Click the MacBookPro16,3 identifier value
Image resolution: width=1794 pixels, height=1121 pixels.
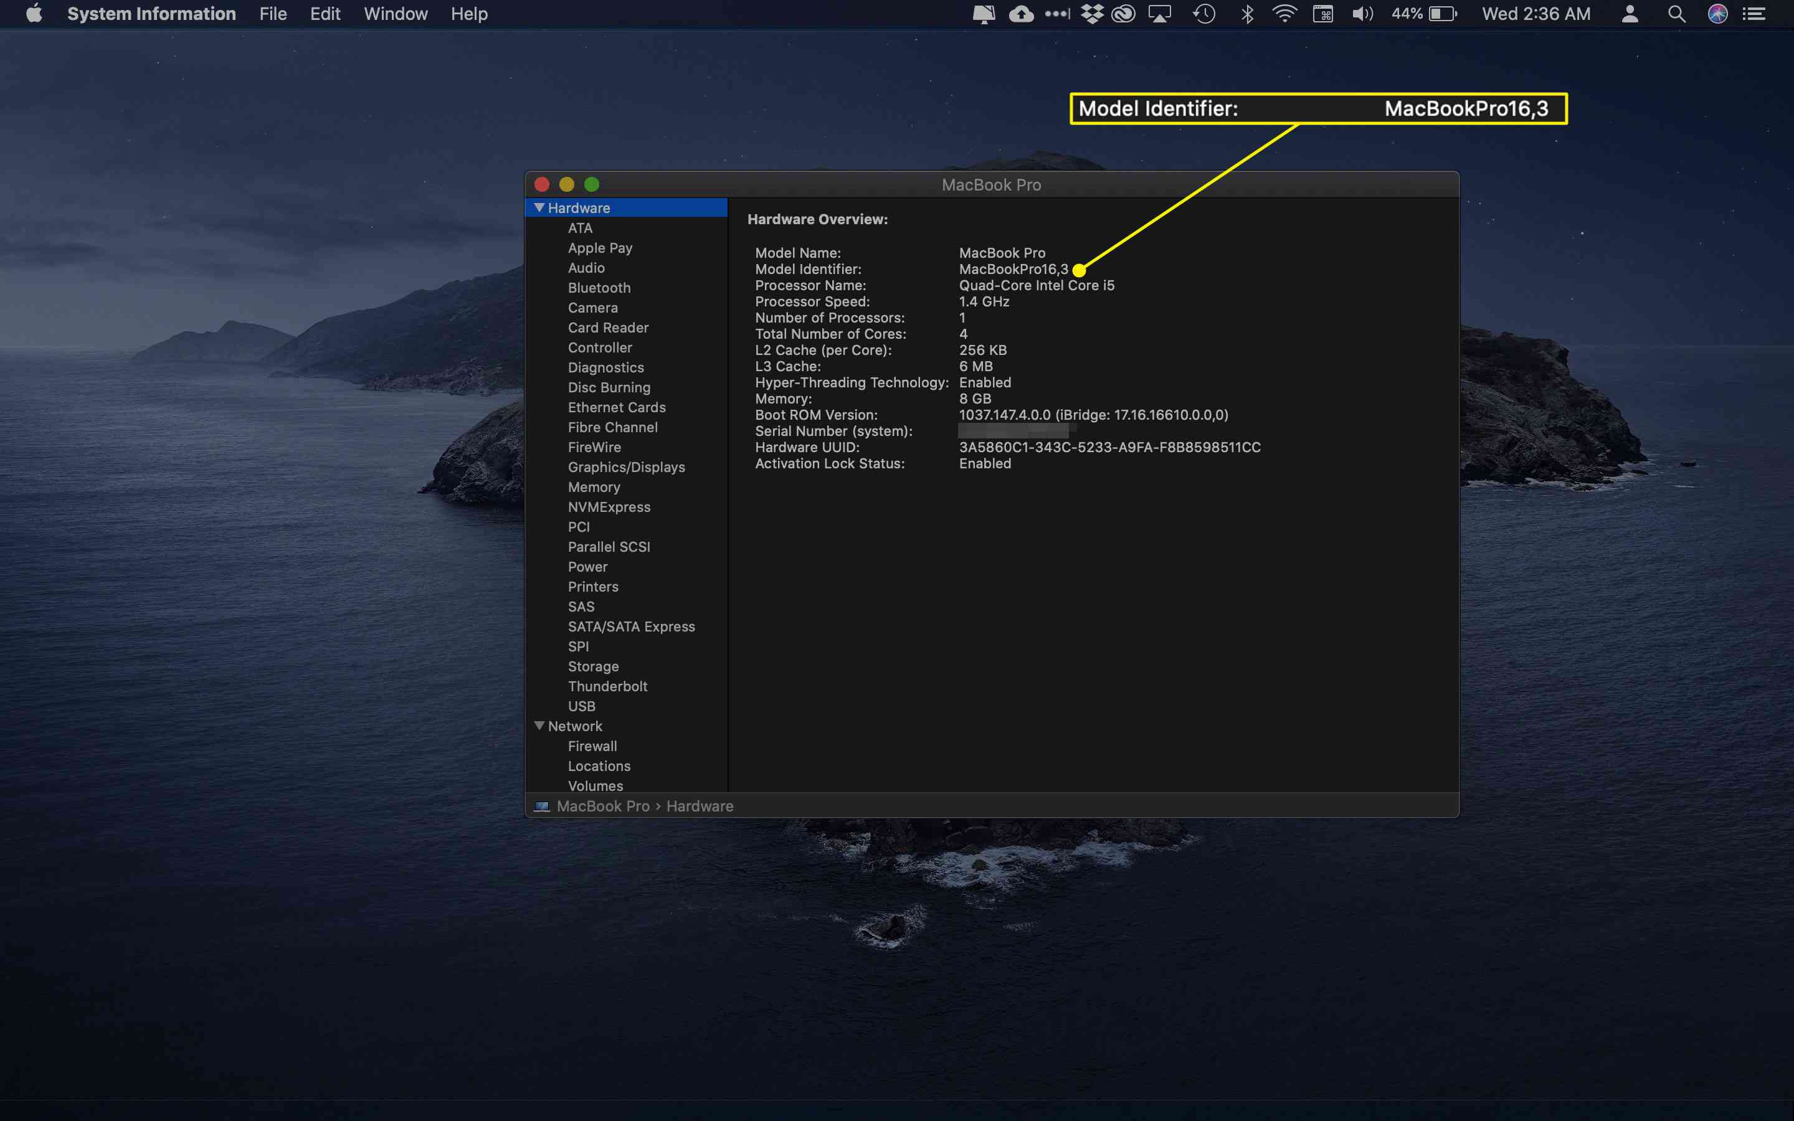pos(1013,269)
